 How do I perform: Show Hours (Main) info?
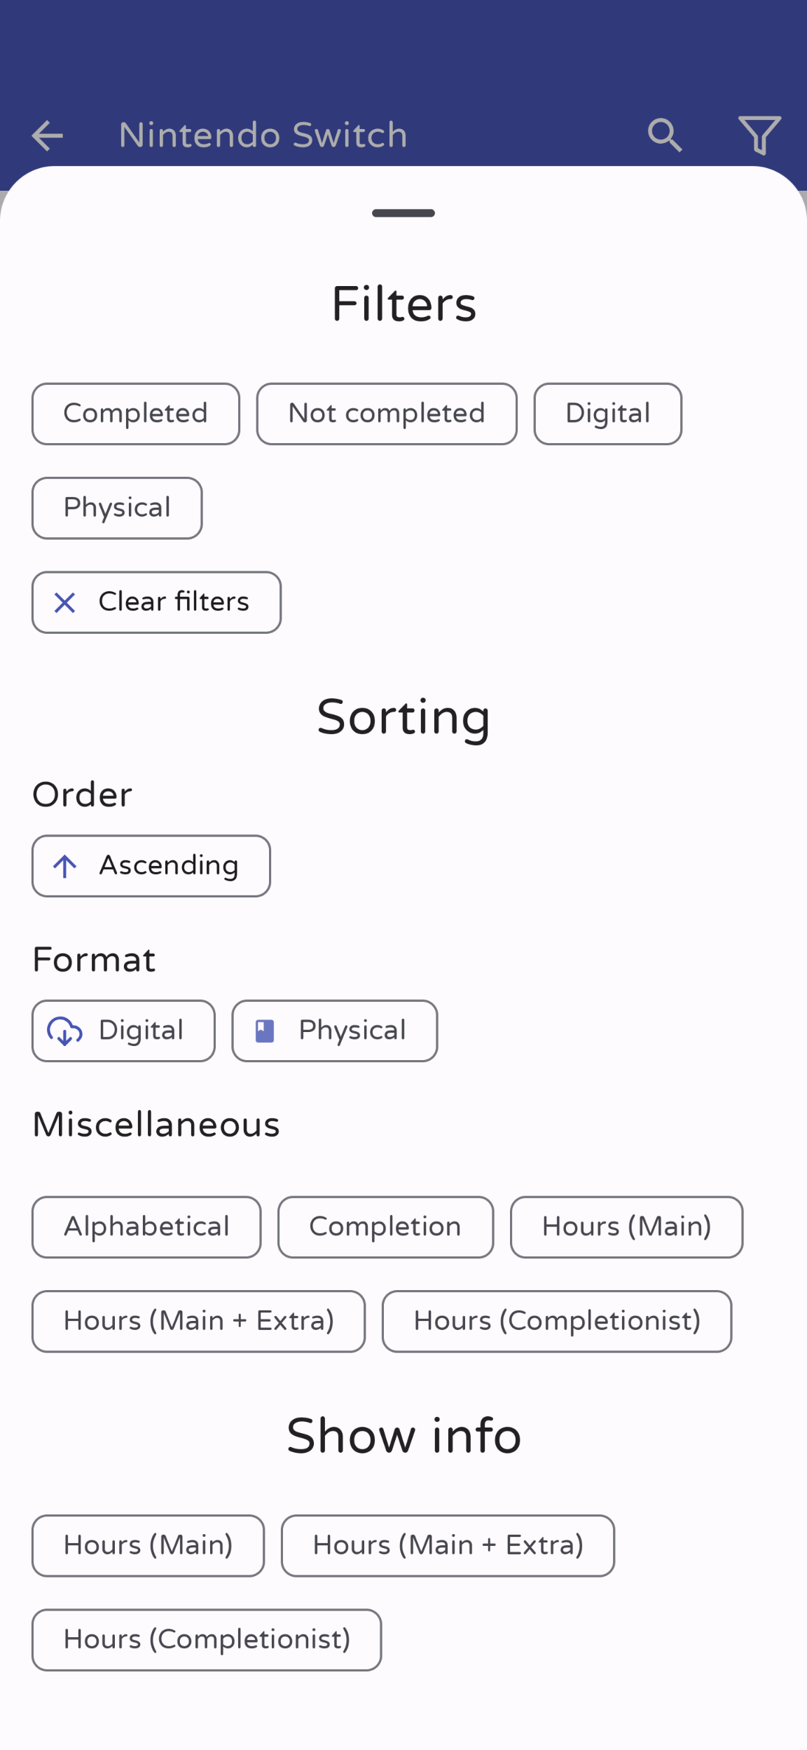pyautogui.click(x=148, y=1546)
